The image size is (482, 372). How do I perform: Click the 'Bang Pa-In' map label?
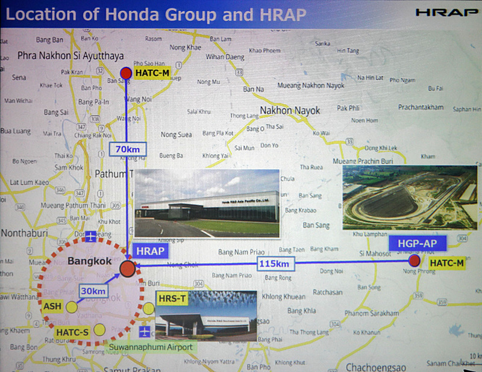click(x=93, y=102)
